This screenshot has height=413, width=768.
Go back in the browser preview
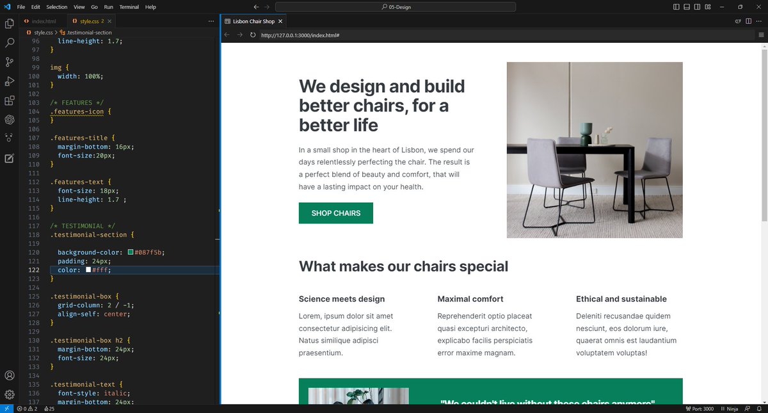coord(227,35)
